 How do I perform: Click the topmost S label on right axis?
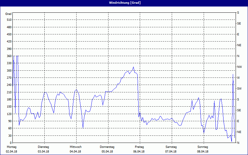tap(238, 12)
